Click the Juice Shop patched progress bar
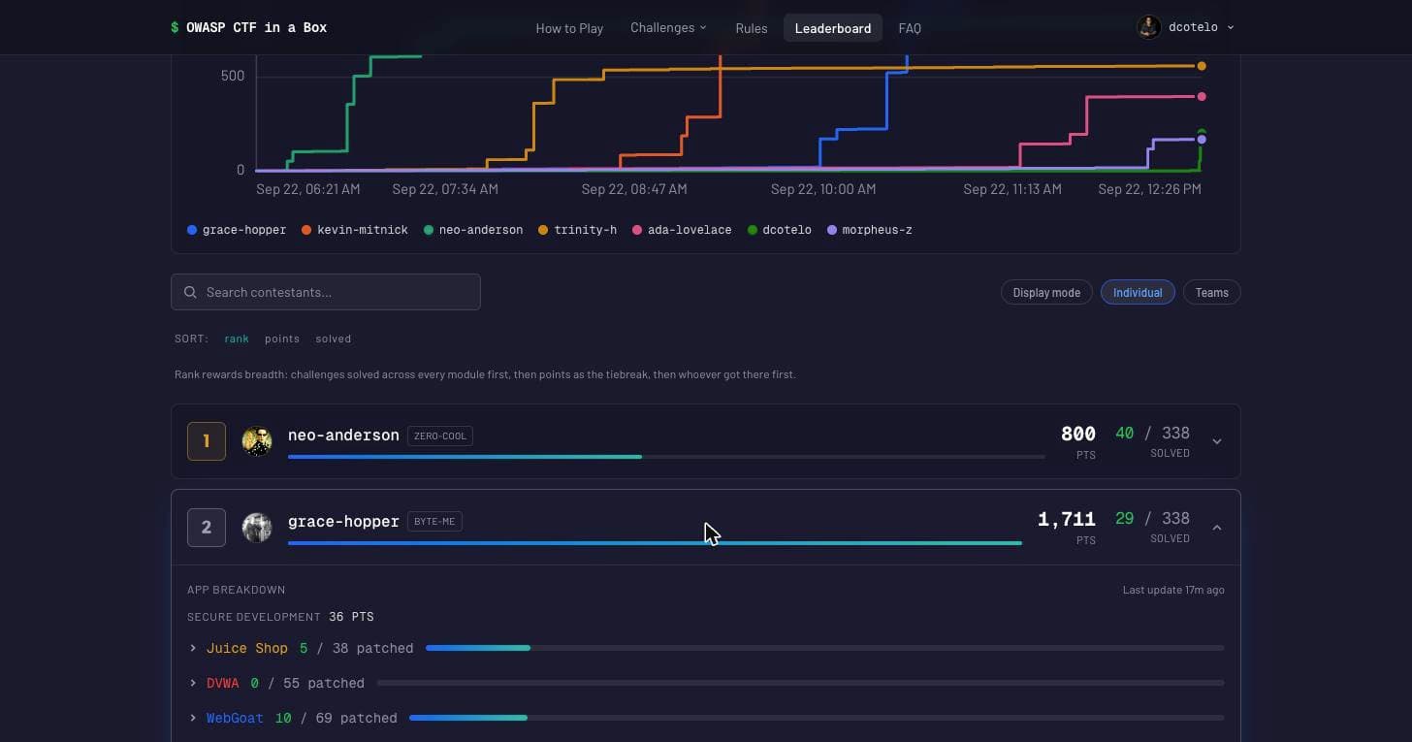 point(824,648)
